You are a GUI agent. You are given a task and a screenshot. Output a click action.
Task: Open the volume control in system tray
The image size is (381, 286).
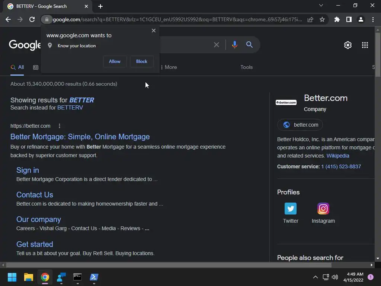[x=335, y=277]
